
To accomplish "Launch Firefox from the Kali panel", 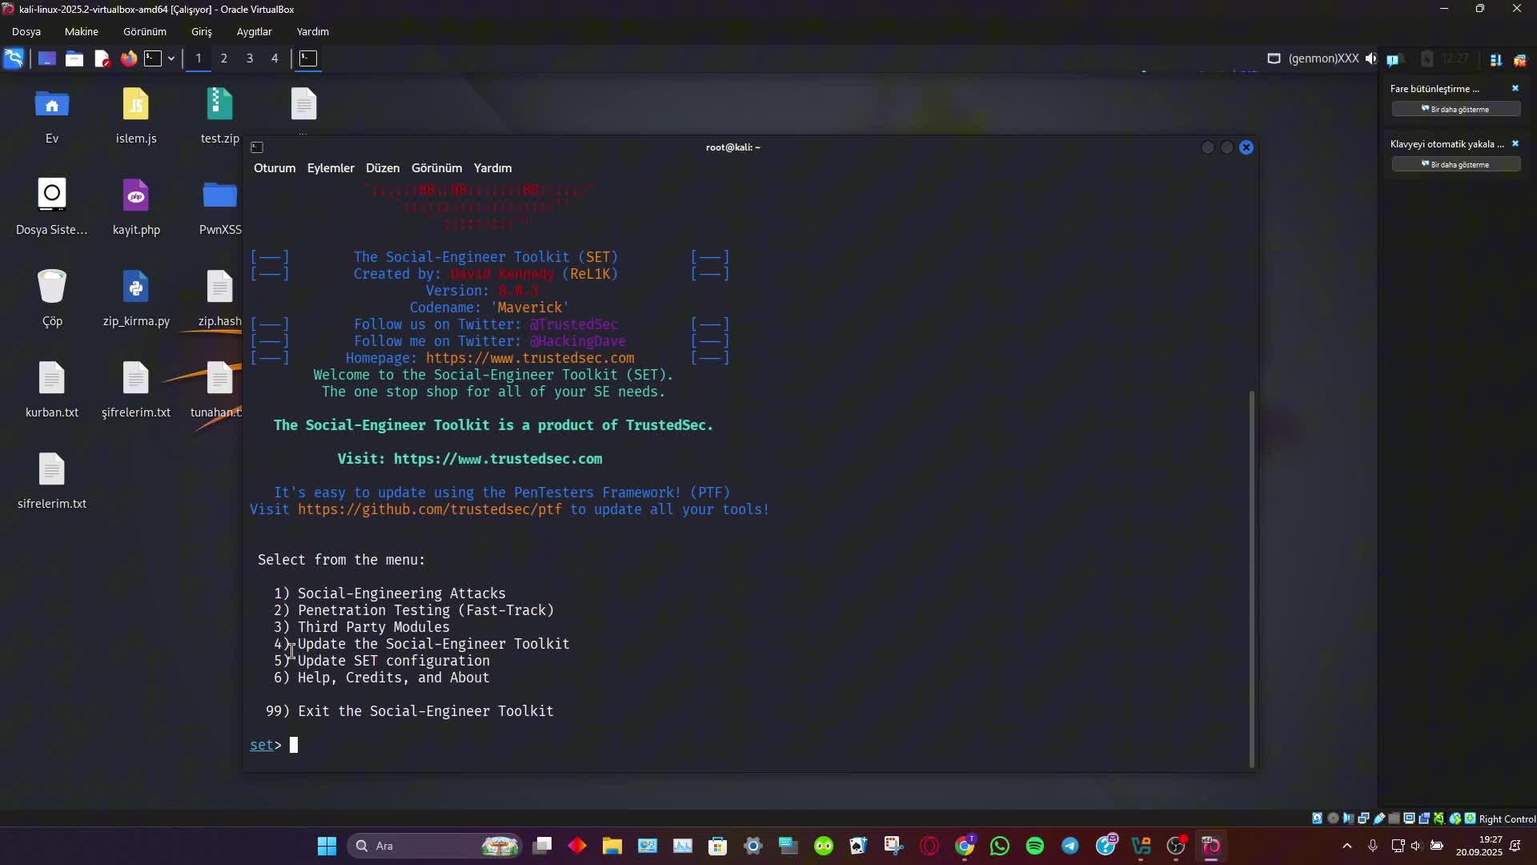I will click(128, 58).
